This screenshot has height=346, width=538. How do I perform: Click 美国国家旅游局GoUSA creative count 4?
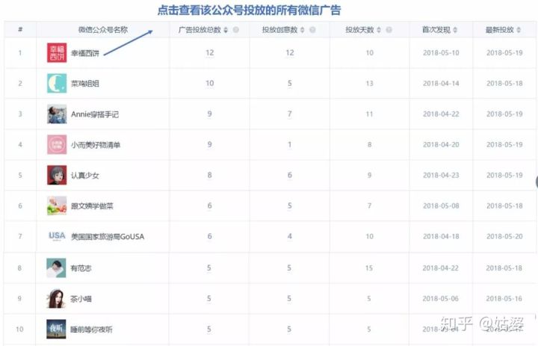point(290,236)
